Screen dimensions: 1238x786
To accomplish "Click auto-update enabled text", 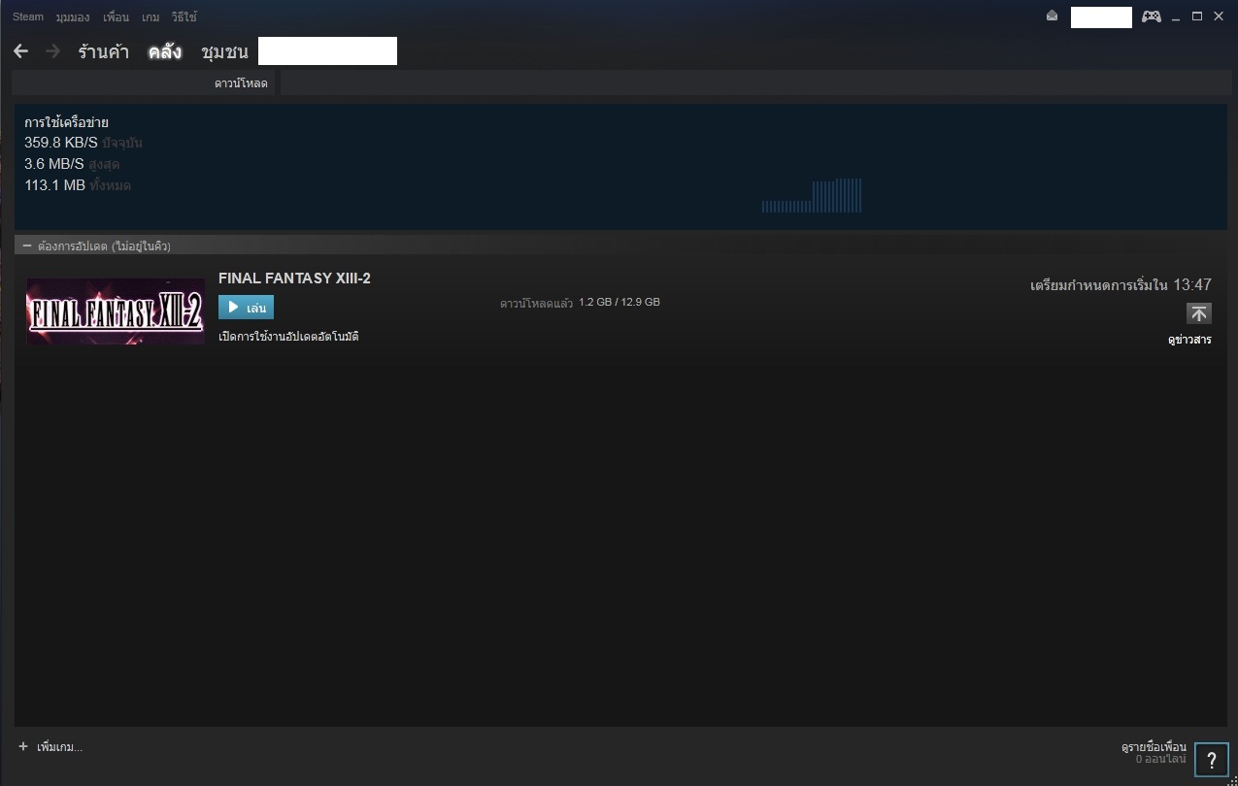I will pos(288,337).
